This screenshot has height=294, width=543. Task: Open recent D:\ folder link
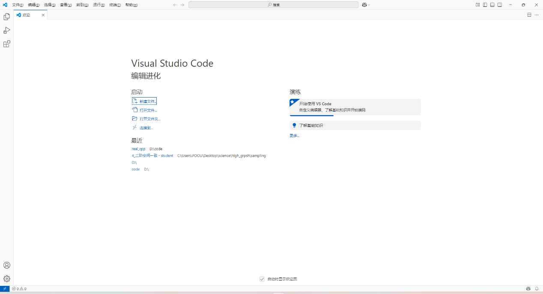click(134, 163)
